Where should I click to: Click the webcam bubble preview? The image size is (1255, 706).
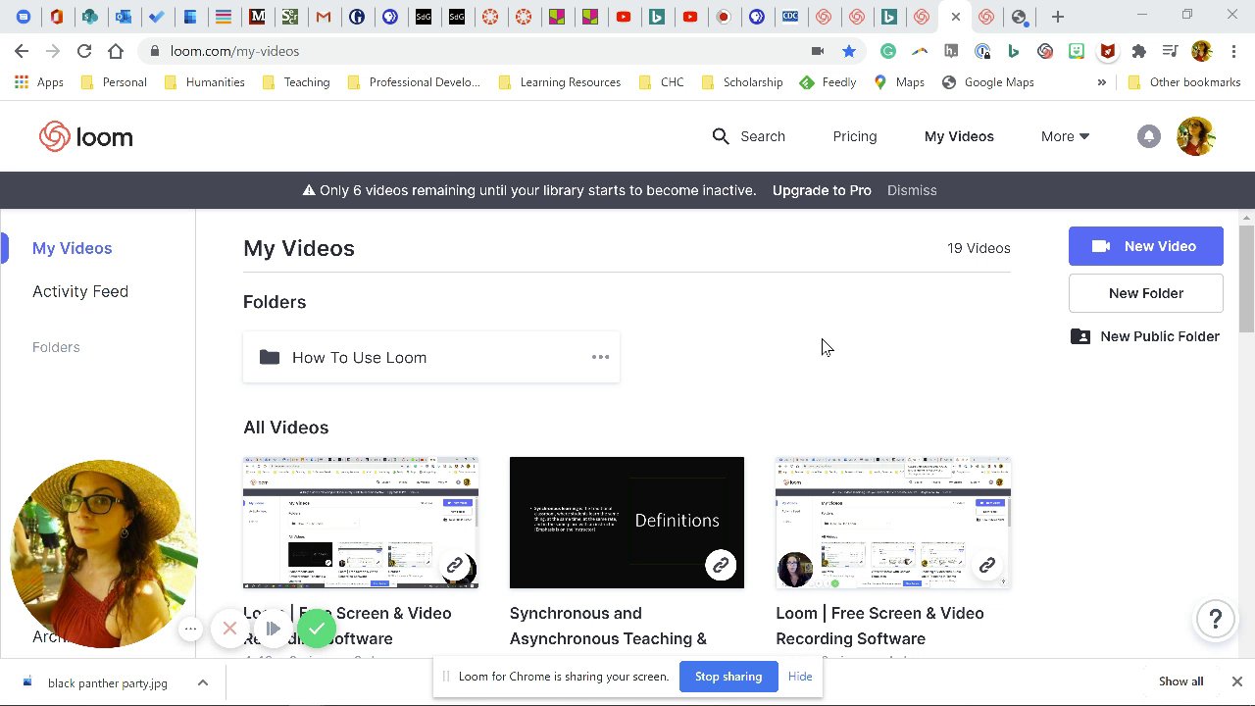(103, 554)
